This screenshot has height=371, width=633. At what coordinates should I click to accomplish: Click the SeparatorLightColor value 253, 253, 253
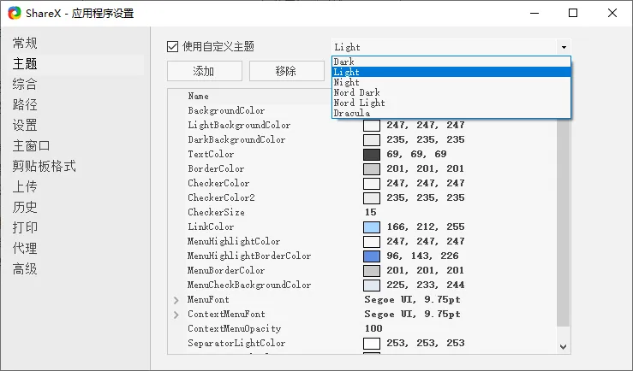tap(426, 343)
